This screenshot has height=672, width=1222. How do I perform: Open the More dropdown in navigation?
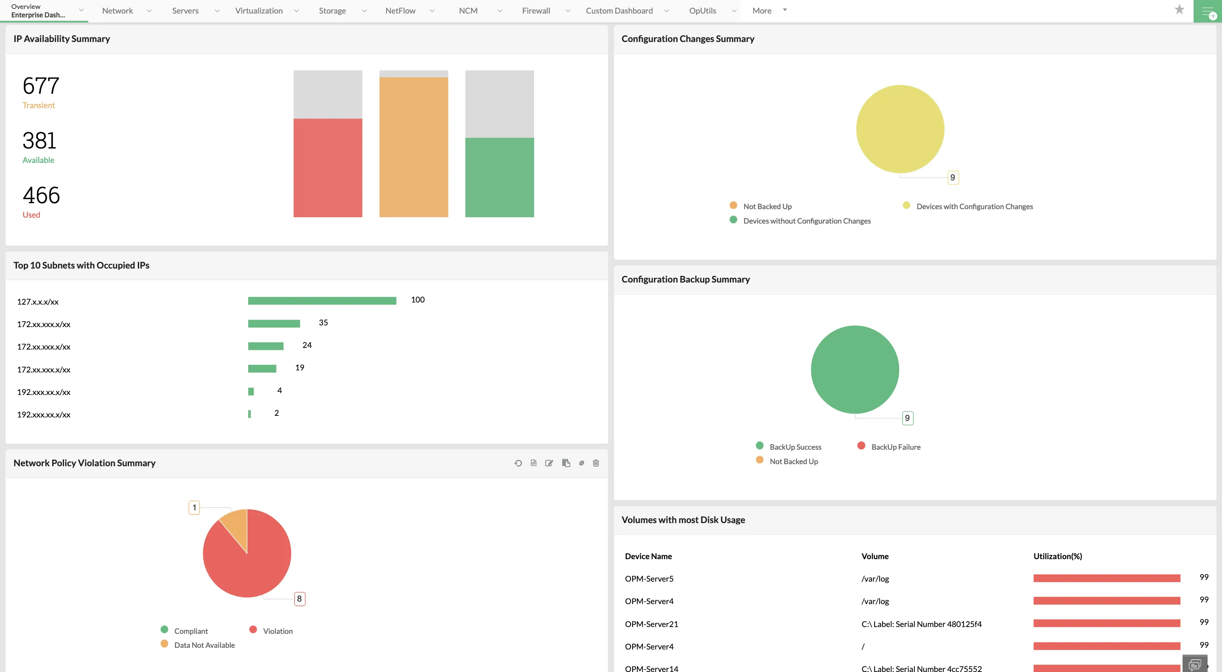768,11
